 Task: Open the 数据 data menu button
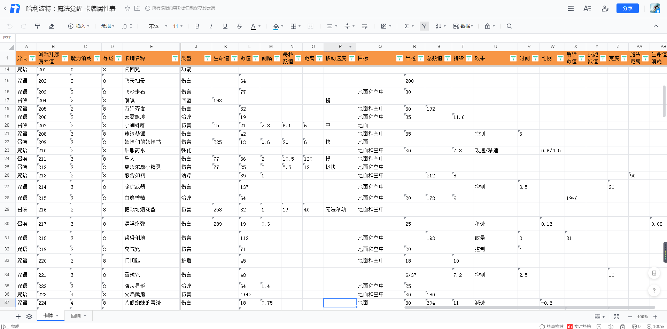coord(463,26)
